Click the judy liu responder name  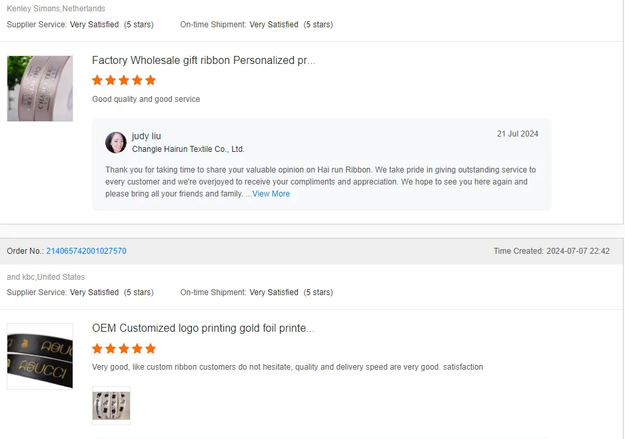coord(146,136)
